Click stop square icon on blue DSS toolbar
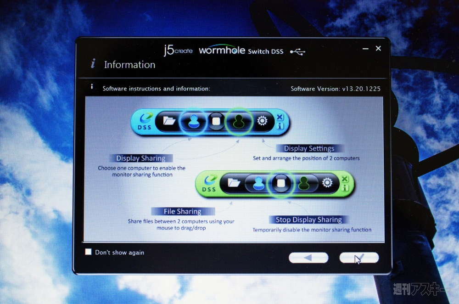The height and width of the screenshot is (304, 459). [216, 121]
